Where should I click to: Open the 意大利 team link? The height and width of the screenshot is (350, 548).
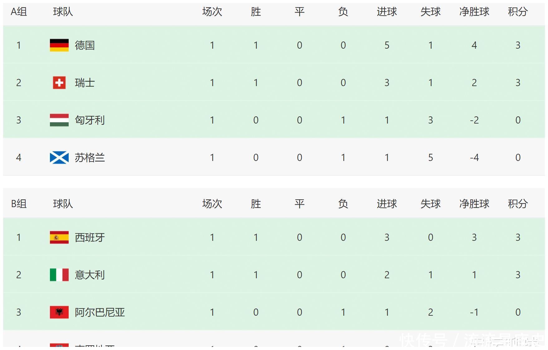click(90, 275)
